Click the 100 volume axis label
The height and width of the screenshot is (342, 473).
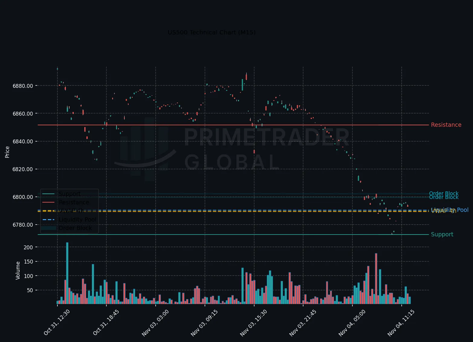click(28, 276)
